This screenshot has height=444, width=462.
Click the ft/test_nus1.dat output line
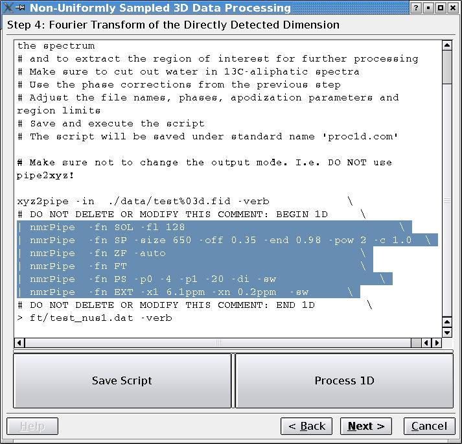click(97, 318)
